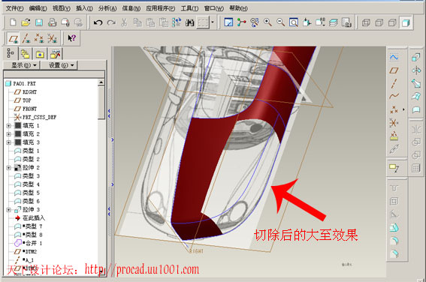Refit the model to the screen

(x=294, y=22)
